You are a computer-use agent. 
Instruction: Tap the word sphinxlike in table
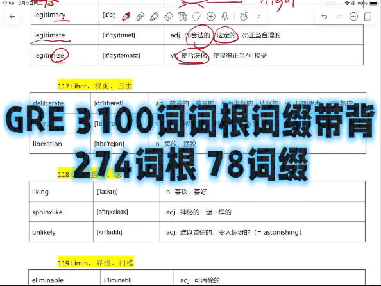(47, 212)
